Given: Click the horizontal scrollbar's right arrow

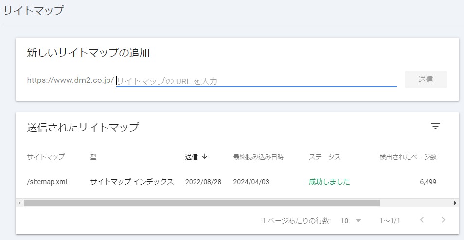Looking at the screenshot, I should point(455,203).
